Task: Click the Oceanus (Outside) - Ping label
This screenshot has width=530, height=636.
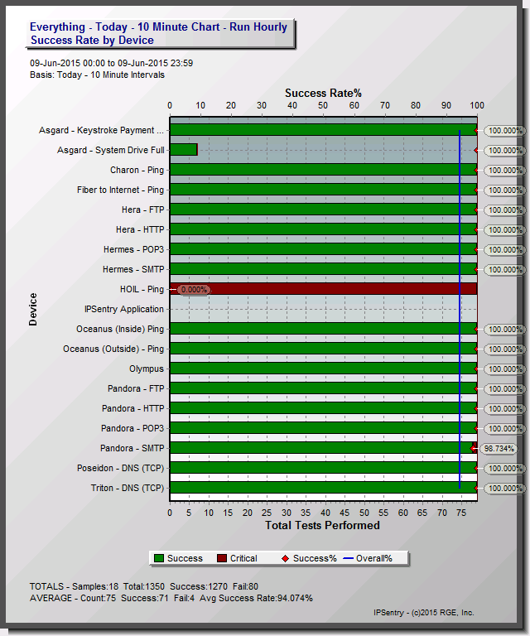Action: click(x=113, y=349)
